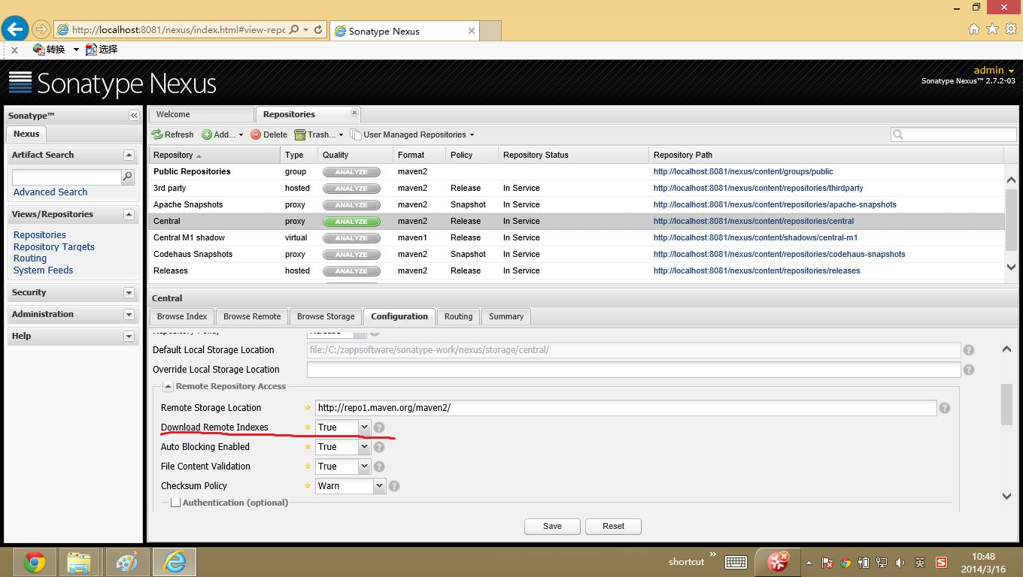Open the Routing link in sidebar

pos(30,258)
